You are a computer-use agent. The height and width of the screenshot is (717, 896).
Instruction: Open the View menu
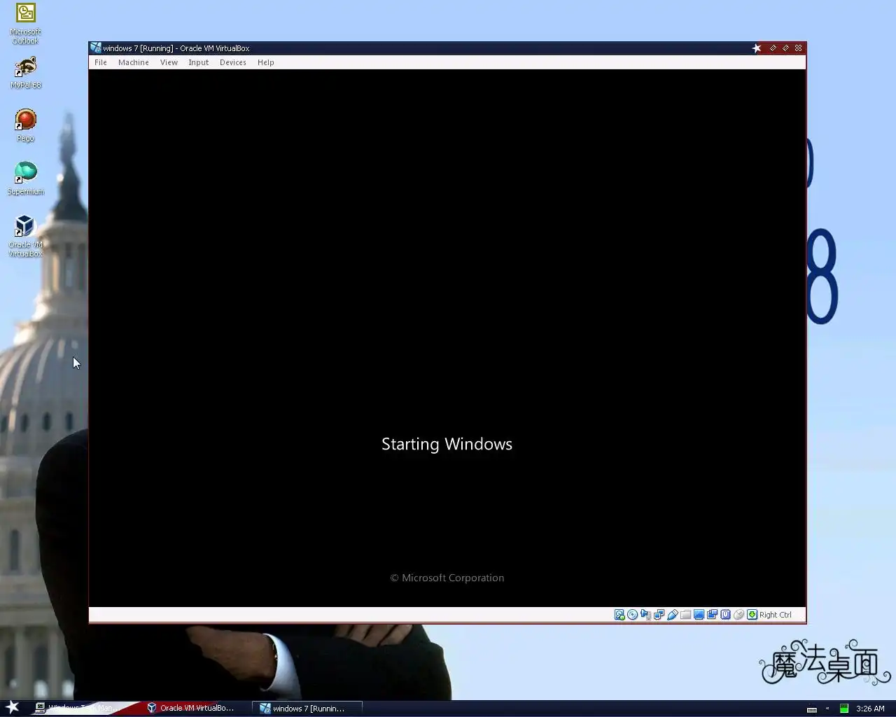coord(169,62)
